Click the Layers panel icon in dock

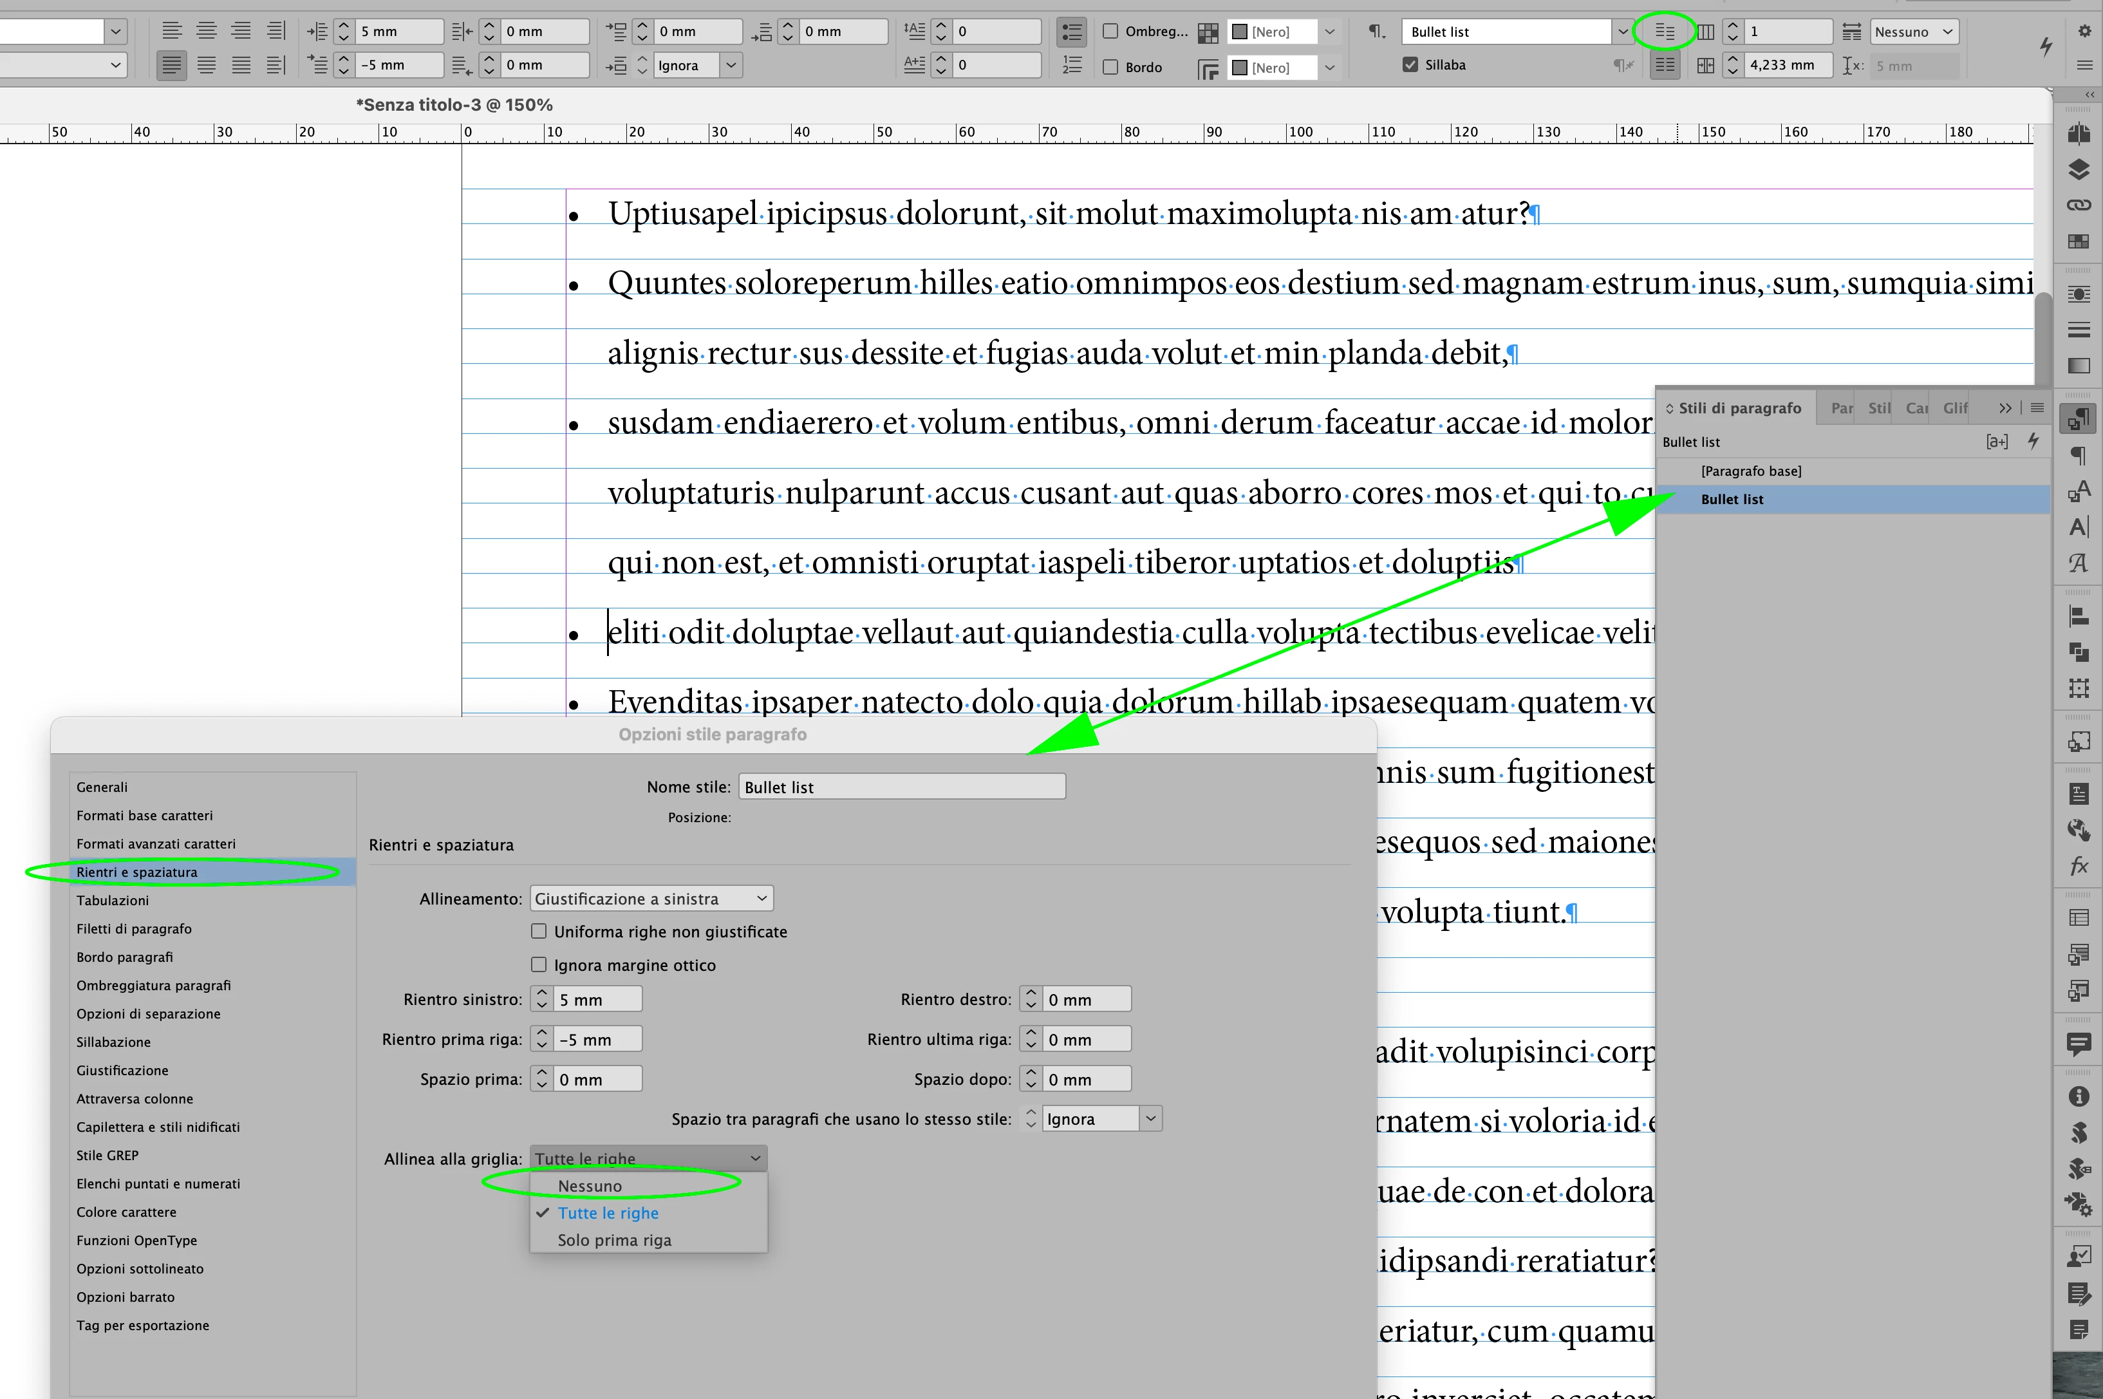(2078, 169)
